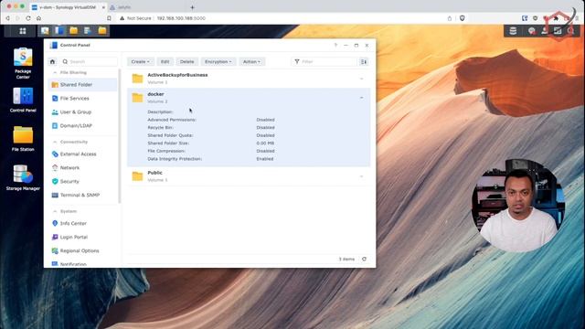Open External Access settings
Viewport: 585px width, 329px height.
click(x=82, y=154)
